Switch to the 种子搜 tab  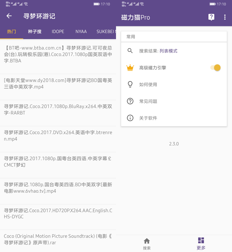pos(35,31)
